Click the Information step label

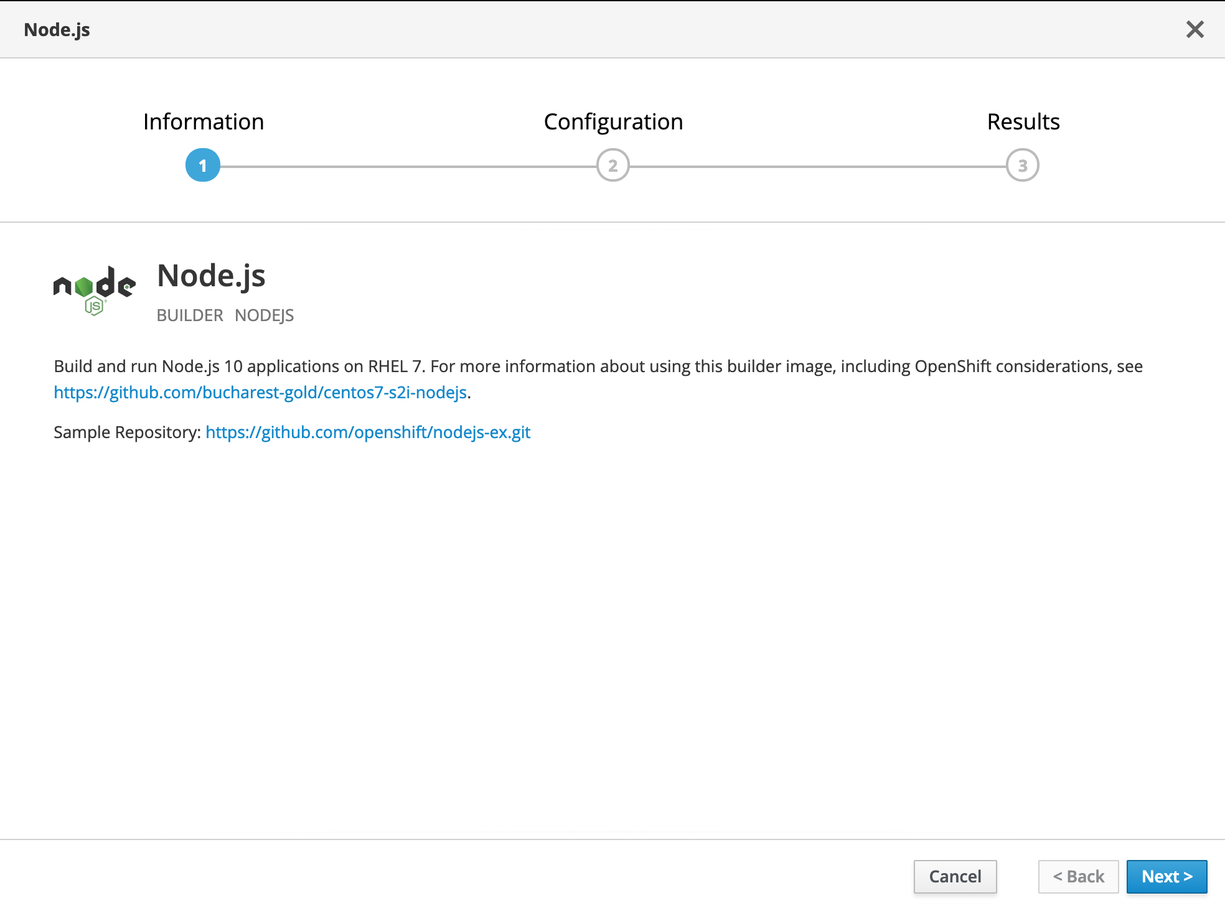click(x=204, y=122)
